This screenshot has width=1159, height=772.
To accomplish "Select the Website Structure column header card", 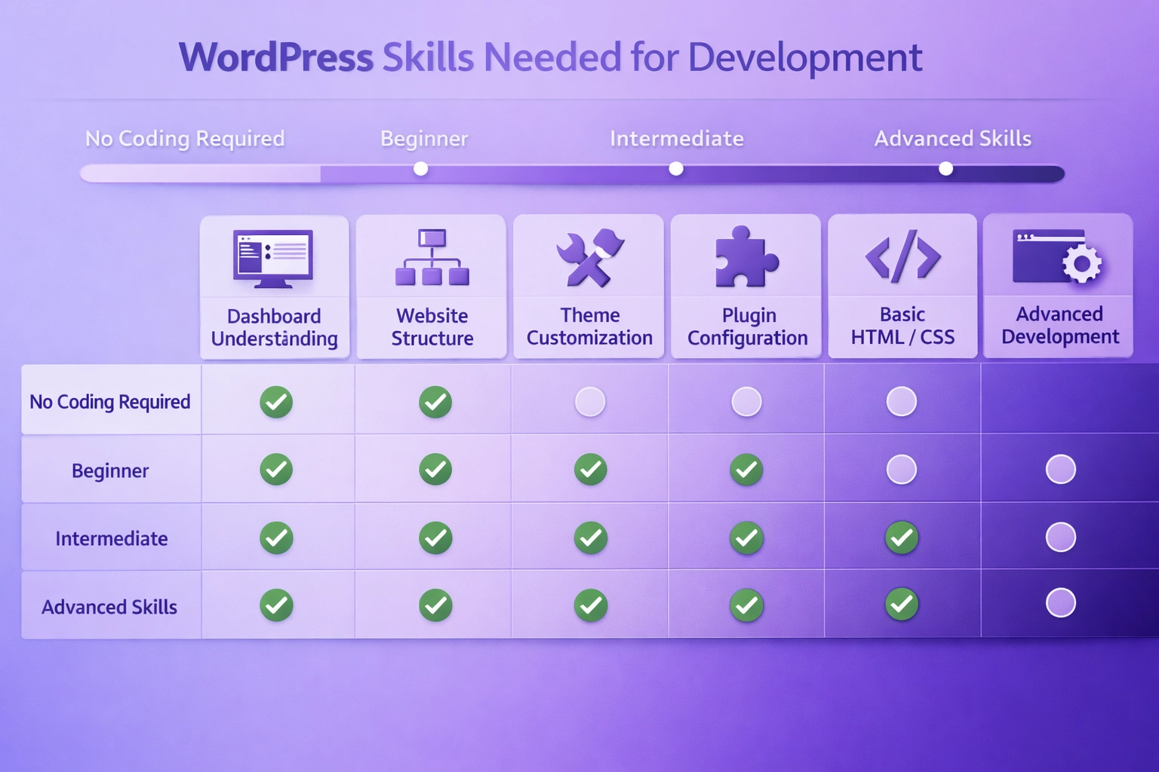I will click(431, 286).
